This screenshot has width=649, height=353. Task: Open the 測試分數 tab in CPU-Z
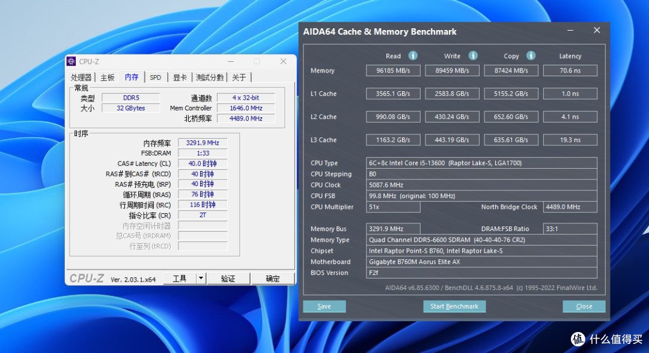point(210,77)
